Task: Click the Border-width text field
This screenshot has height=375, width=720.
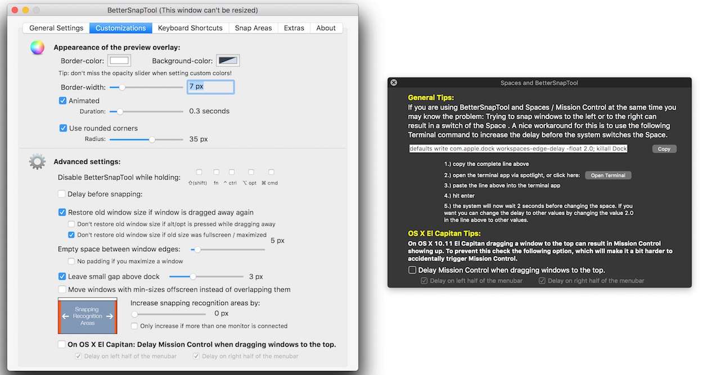Action: pos(210,87)
